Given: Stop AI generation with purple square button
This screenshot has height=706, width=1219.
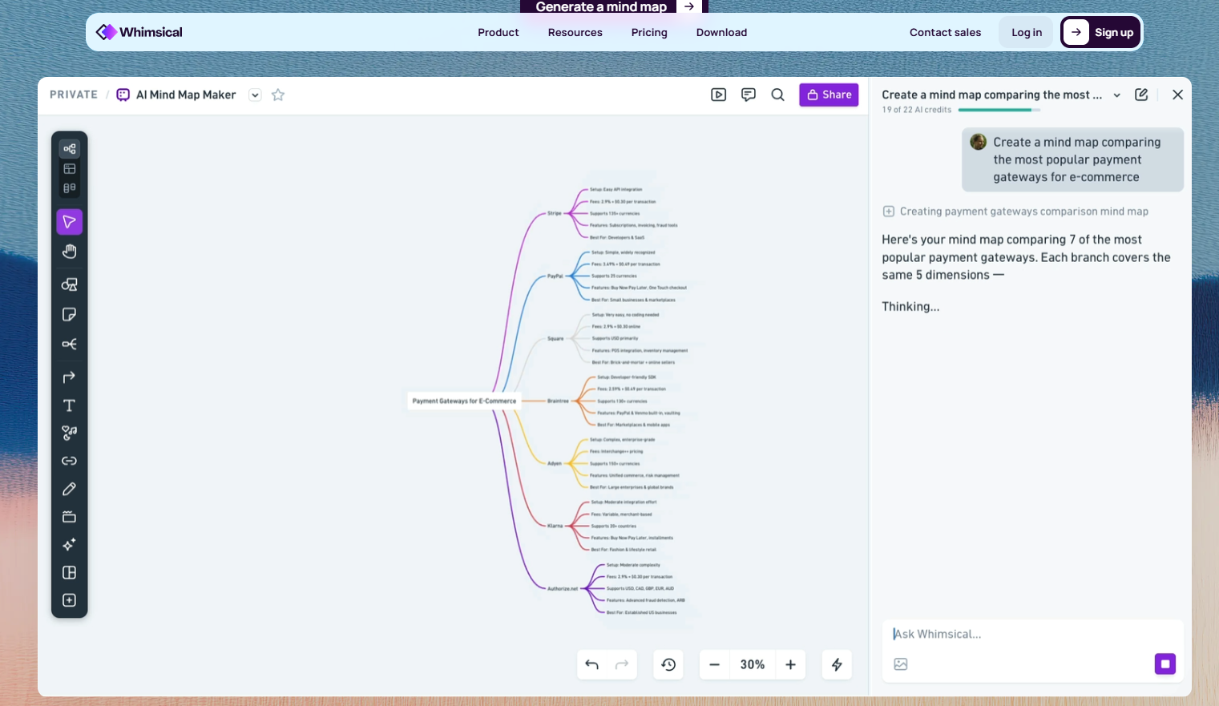Looking at the screenshot, I should point(1165,664).
